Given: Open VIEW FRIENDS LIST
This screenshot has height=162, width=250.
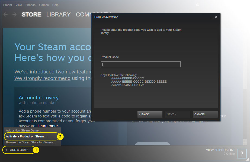Looking at the screenshot, I should tap(220, 150).
